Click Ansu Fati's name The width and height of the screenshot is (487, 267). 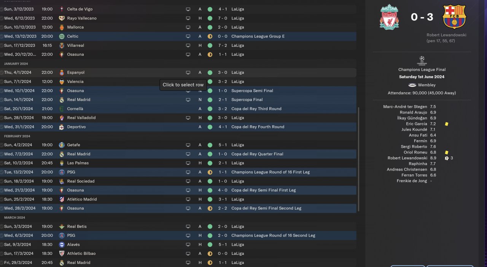tap(418, 135)
